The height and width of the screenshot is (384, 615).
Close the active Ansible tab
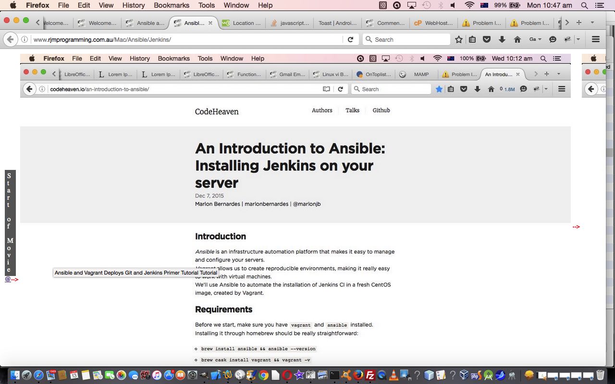click(210, 23)
